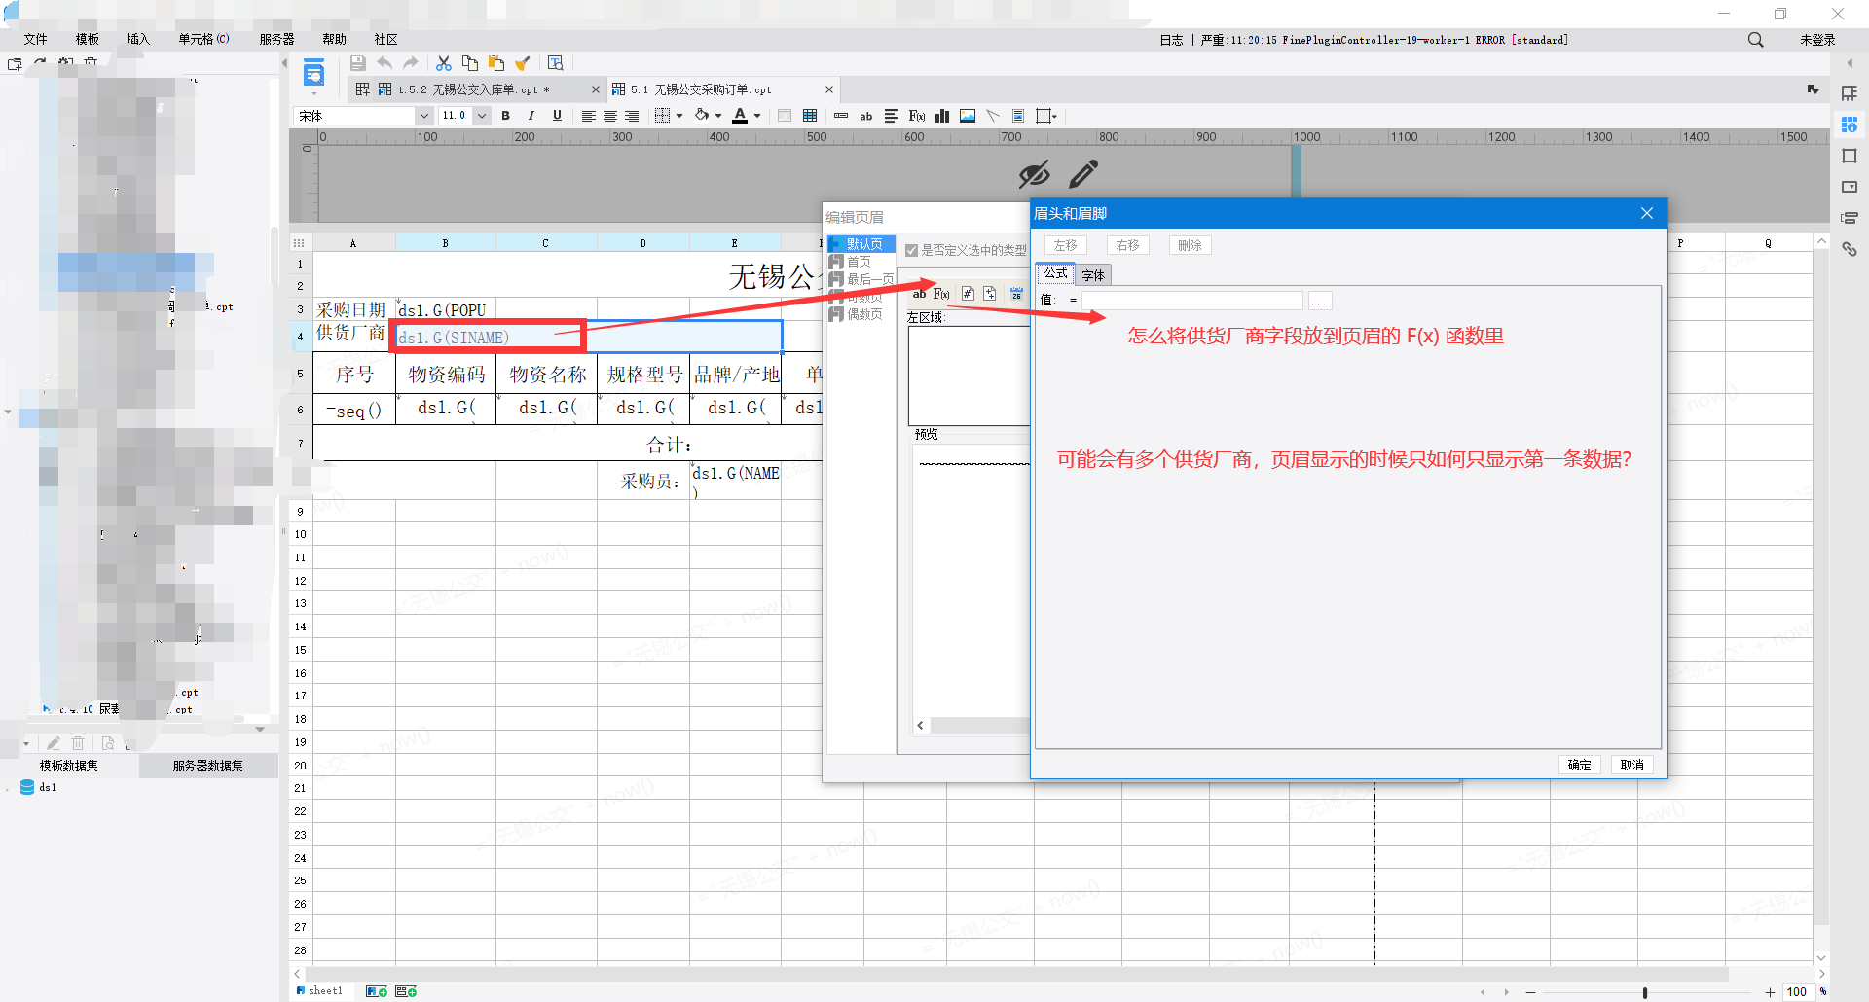Click the Format Painter brush icon
1869x1002 pixels.
click(x=523, y=63)
